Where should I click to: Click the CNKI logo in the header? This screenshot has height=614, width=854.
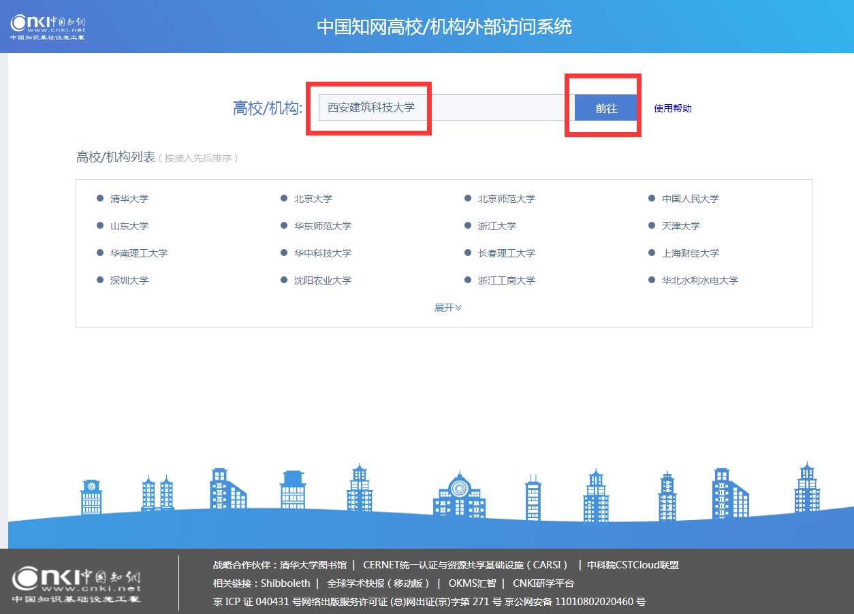[48, 27]
